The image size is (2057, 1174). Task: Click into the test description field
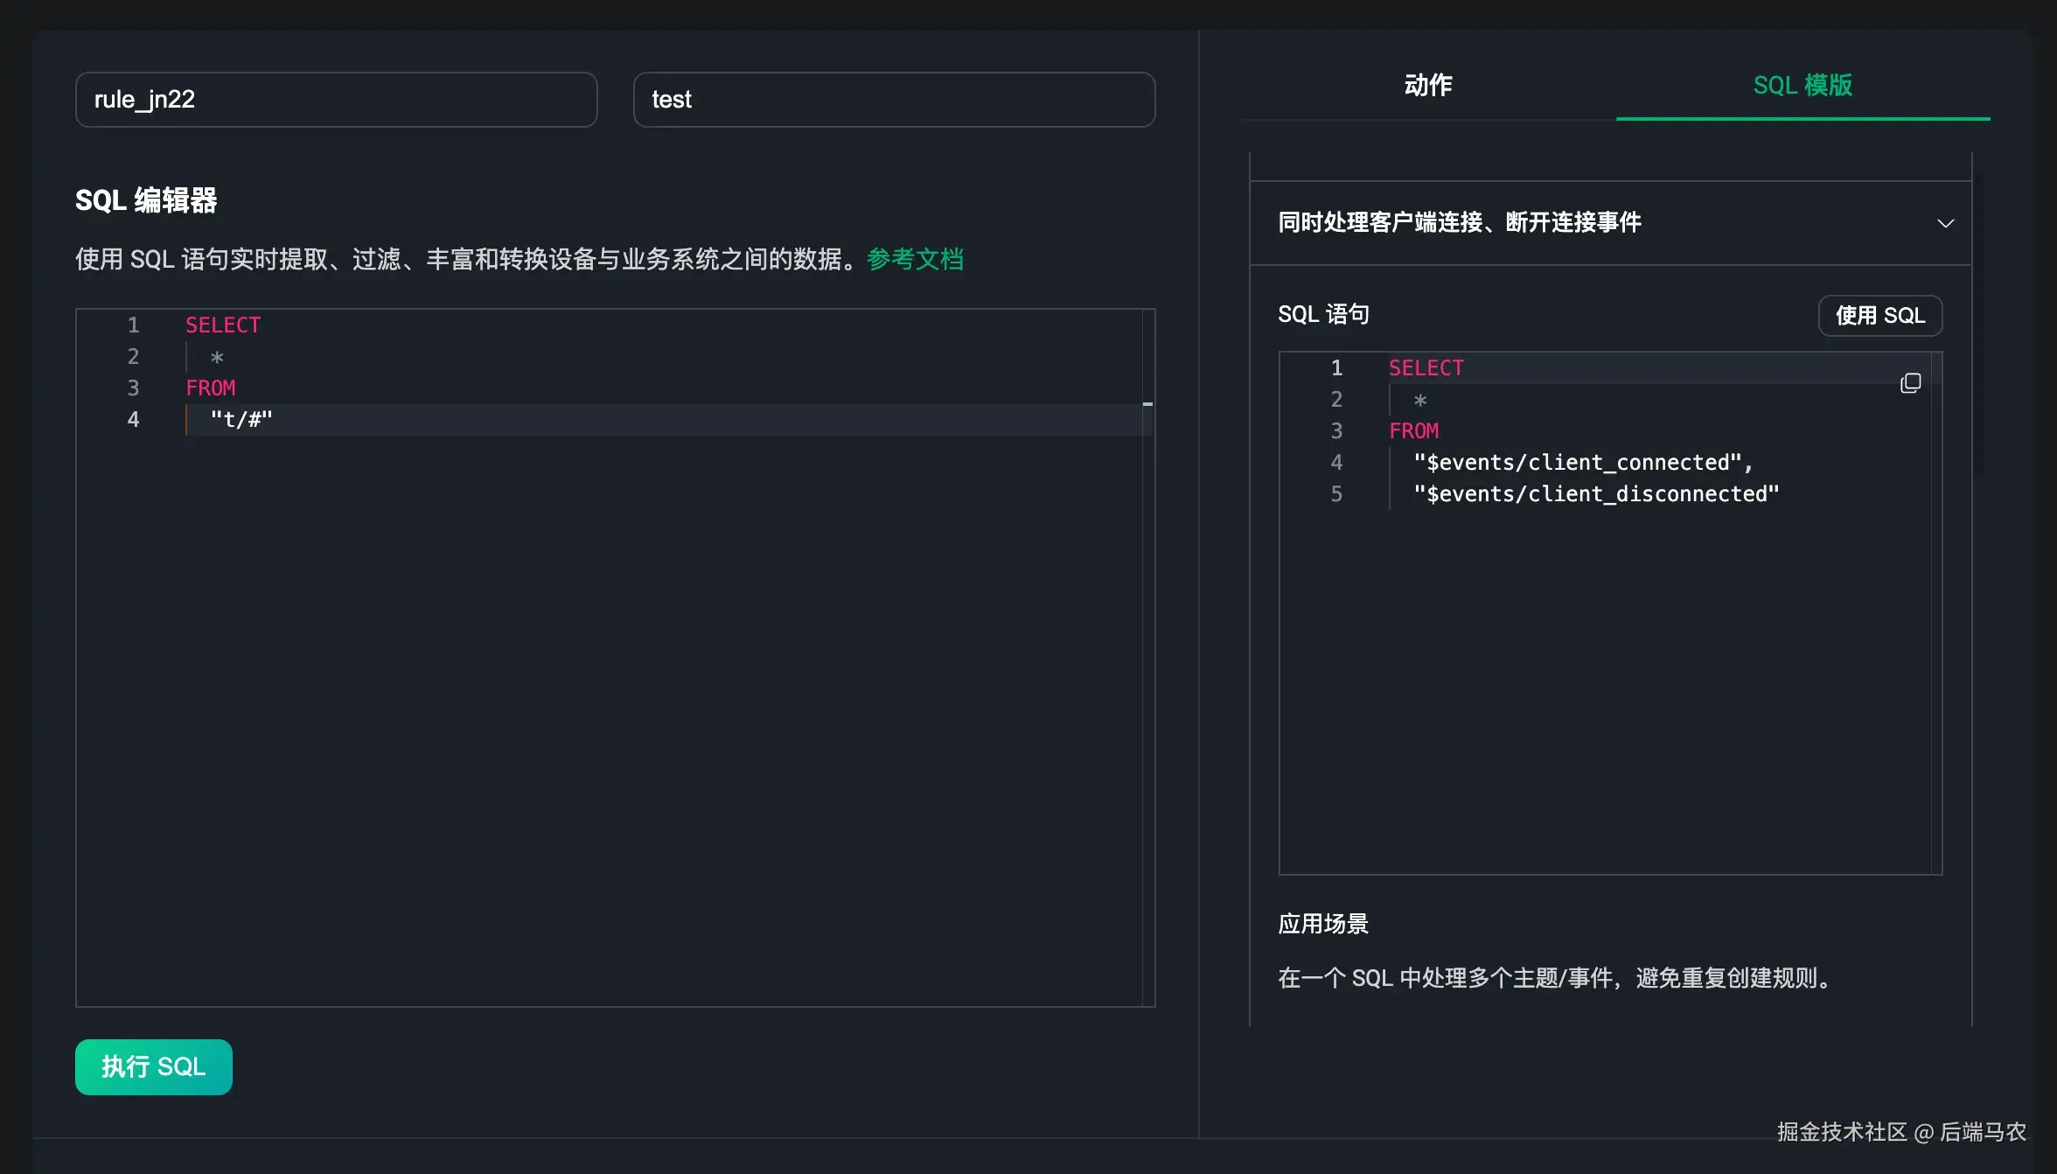tap(894, 100)
